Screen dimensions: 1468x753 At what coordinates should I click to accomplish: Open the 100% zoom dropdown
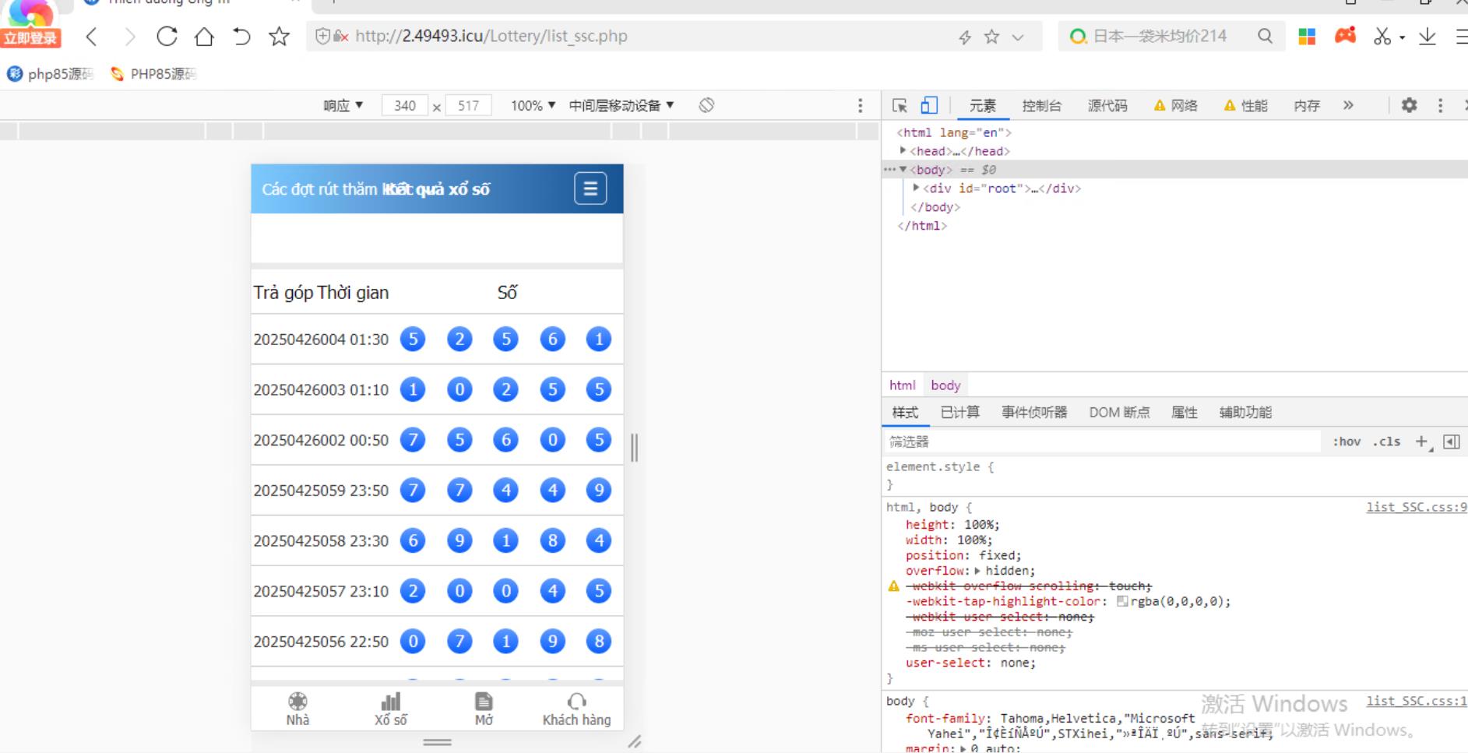coord(533,105)
